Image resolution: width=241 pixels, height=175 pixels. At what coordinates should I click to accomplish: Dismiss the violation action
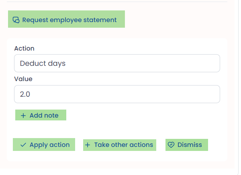(186, 144)
